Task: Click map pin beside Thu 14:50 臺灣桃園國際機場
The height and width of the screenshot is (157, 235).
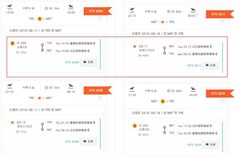Action: click(x=94, y=44)
